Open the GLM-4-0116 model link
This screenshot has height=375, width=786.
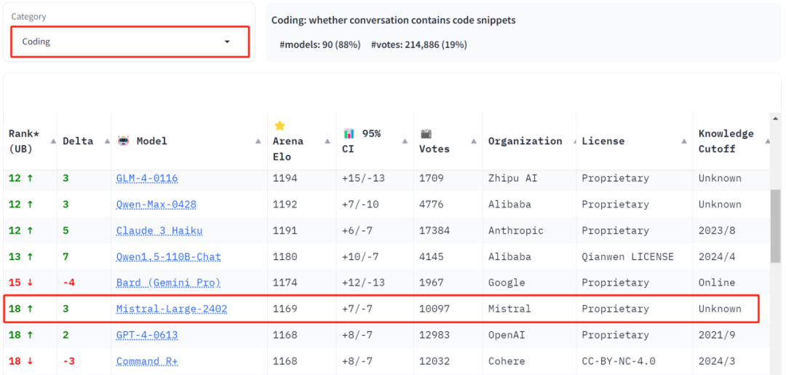pos(147,178)
